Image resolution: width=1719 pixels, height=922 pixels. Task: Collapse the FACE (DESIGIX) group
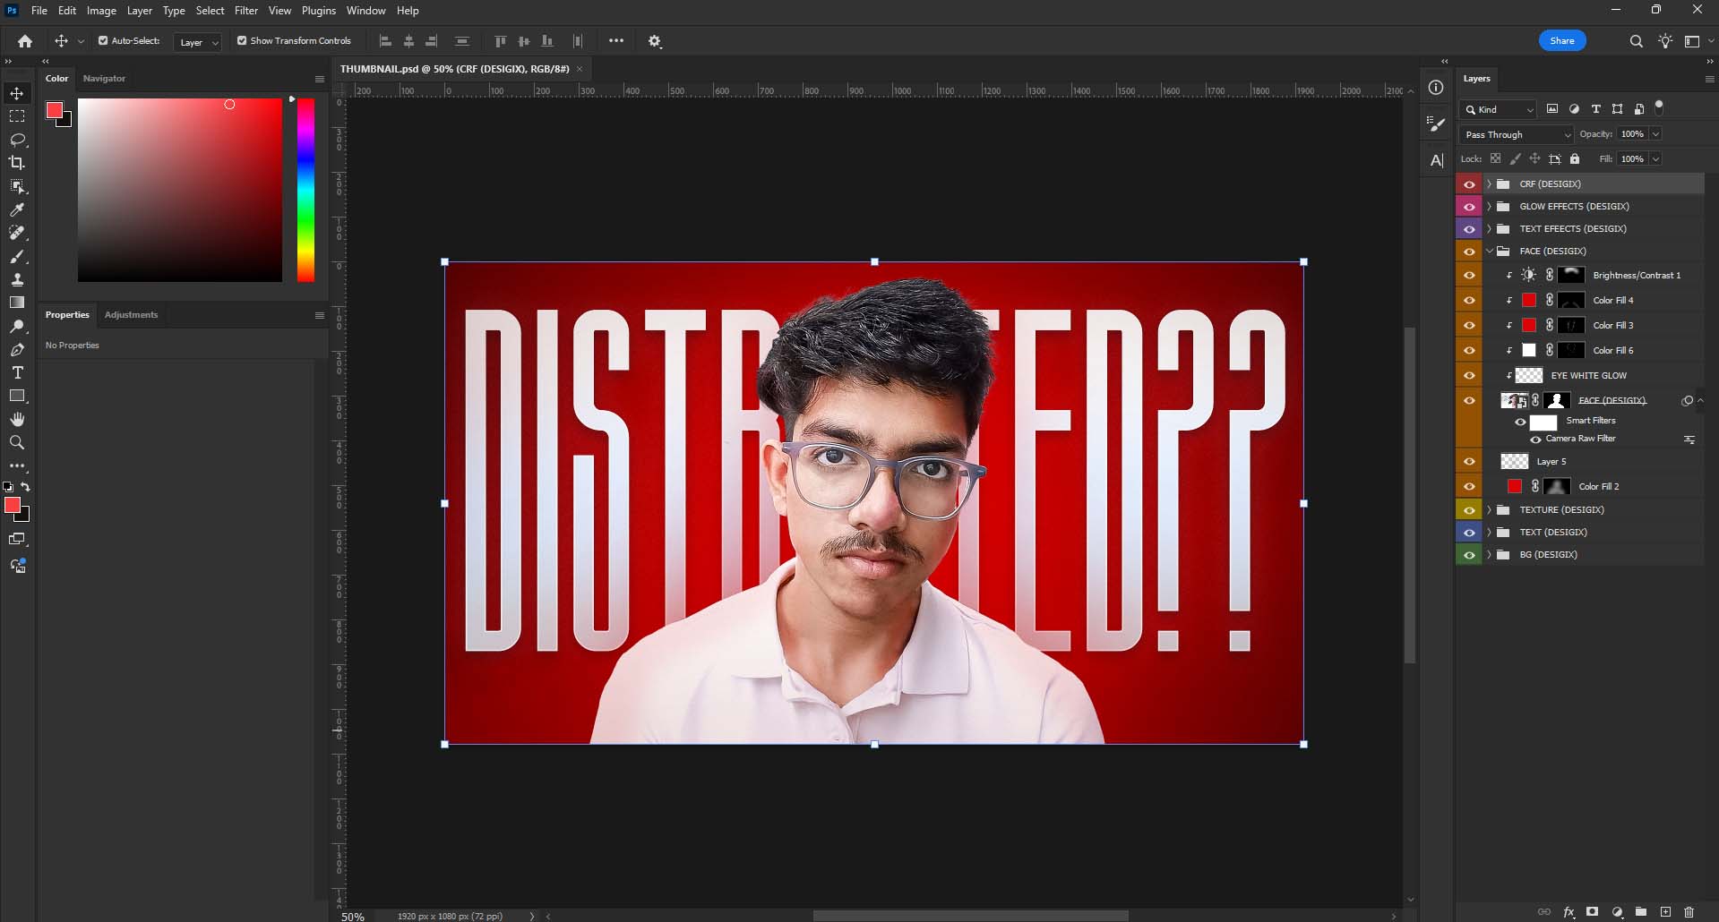pyautogui.click(x=1489, y=252)
